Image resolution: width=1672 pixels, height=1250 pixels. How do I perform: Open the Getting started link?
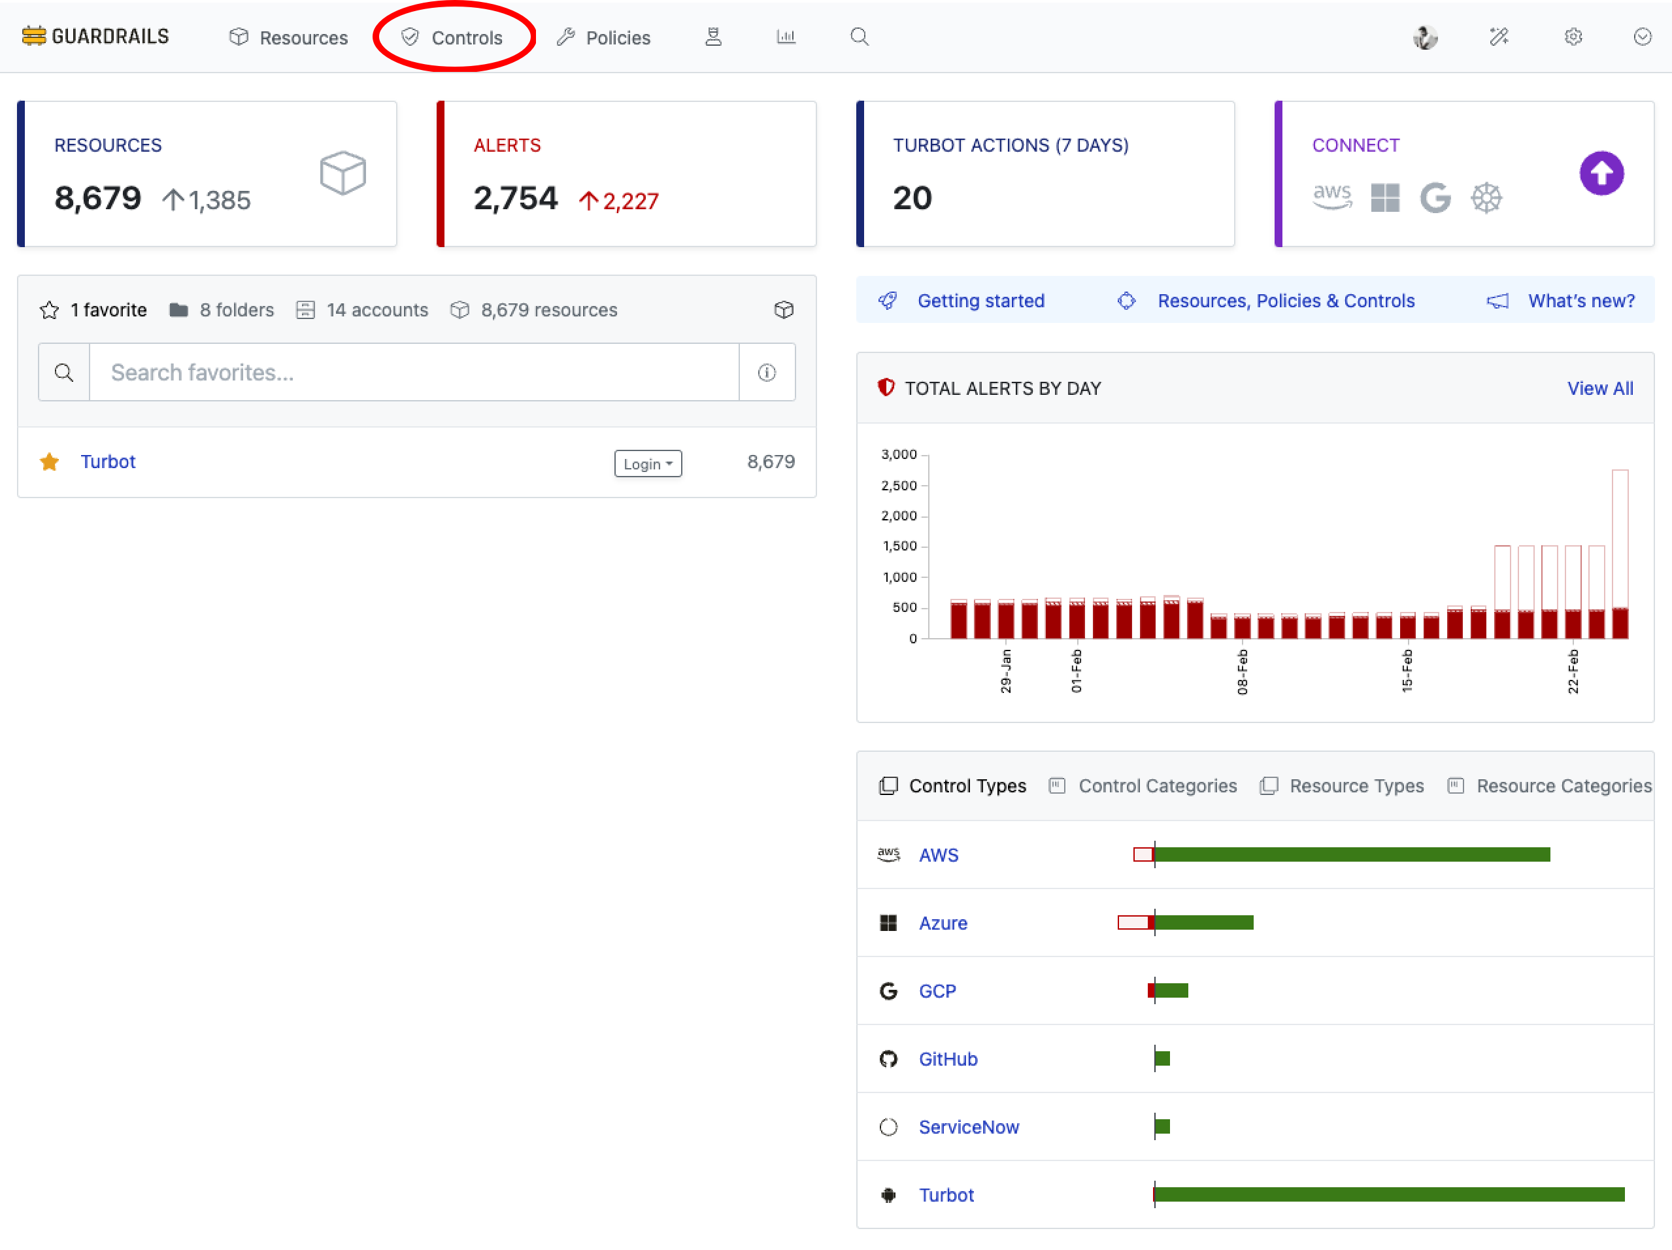[x=980, y=300]
